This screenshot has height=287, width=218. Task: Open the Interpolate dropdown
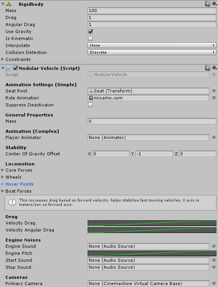[152, 45]
